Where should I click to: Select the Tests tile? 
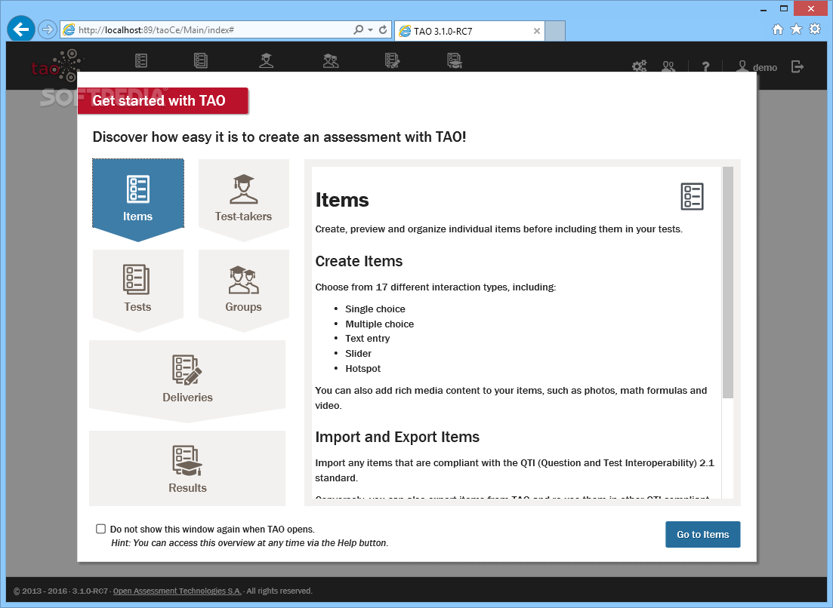(138, 290)
